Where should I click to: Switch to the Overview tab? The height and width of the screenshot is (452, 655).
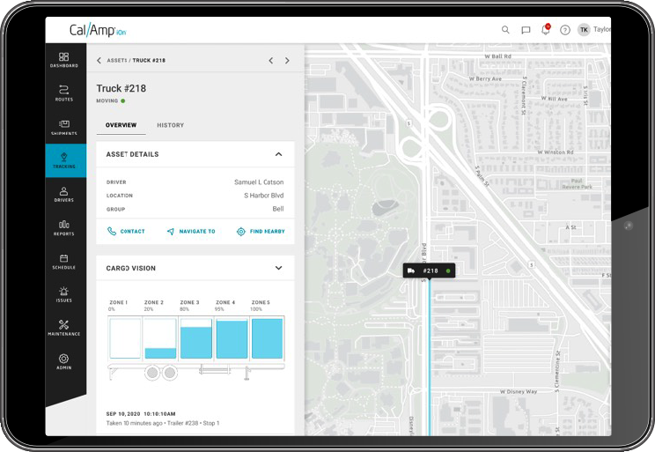point(121,125)
